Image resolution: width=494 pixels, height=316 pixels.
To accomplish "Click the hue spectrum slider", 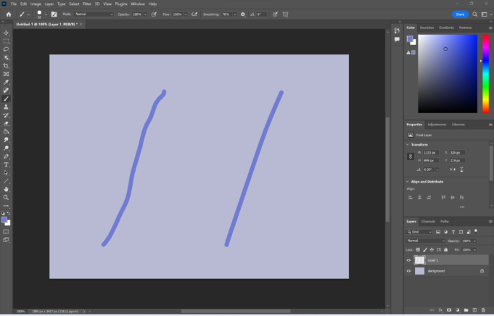I will pyautogui.click(x=485, y=74).
